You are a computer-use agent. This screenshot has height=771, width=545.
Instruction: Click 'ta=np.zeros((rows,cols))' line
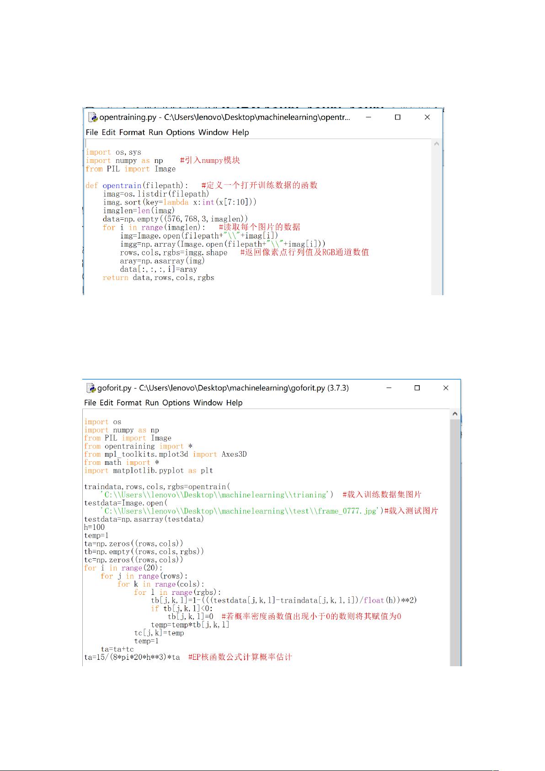(134, 544)
